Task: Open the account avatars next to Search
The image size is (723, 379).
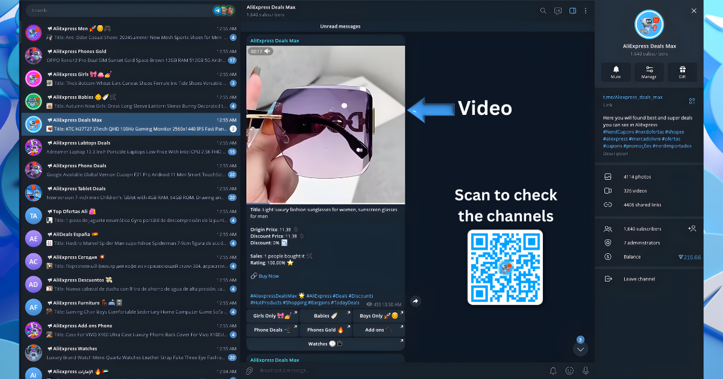Action: [224, 10]
